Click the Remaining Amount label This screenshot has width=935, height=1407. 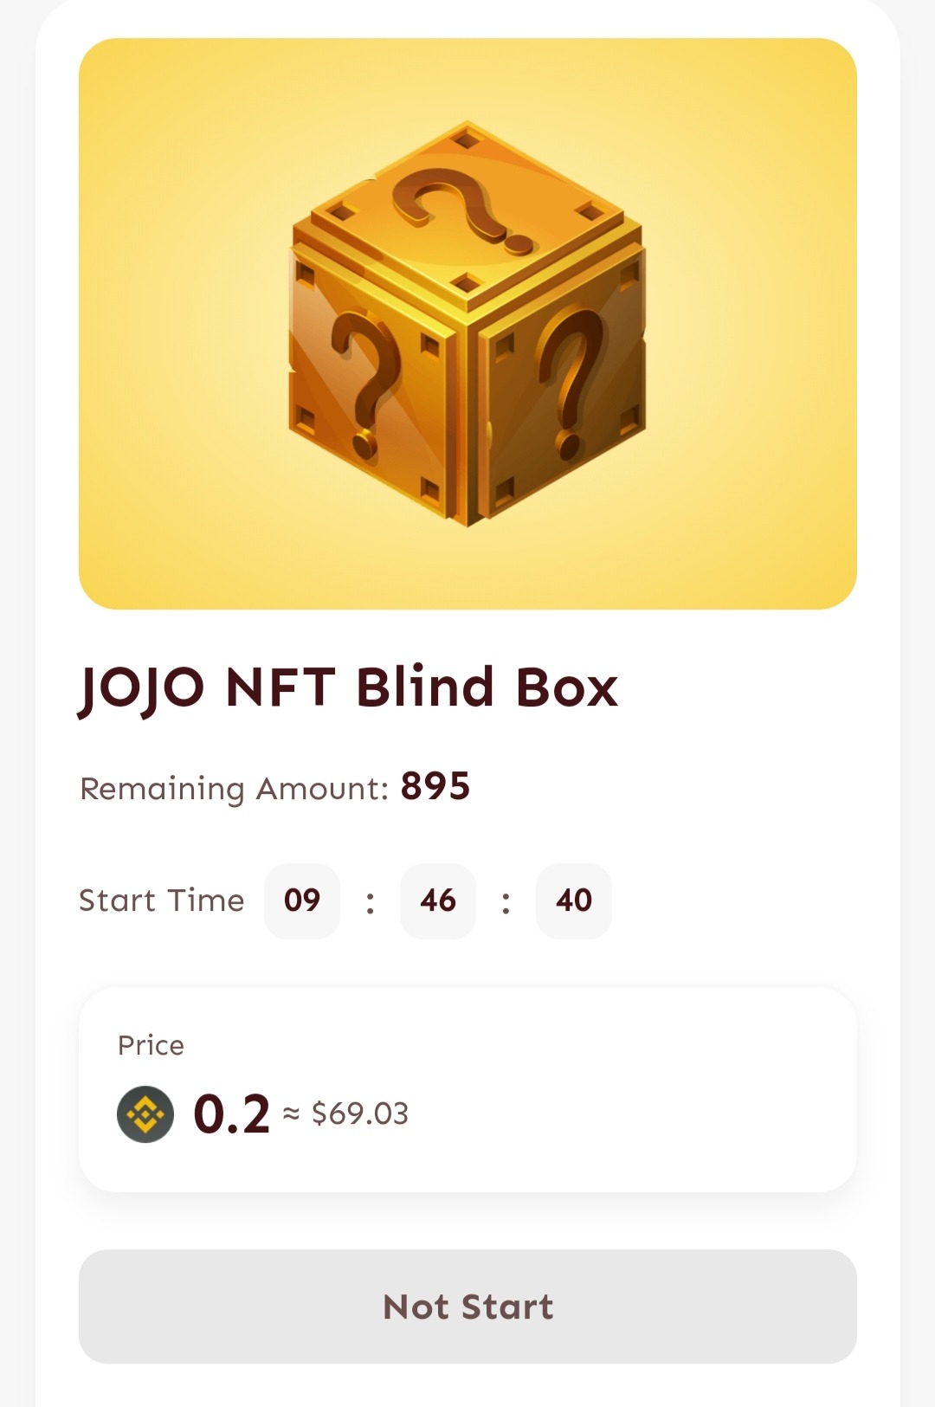point(235,789)
